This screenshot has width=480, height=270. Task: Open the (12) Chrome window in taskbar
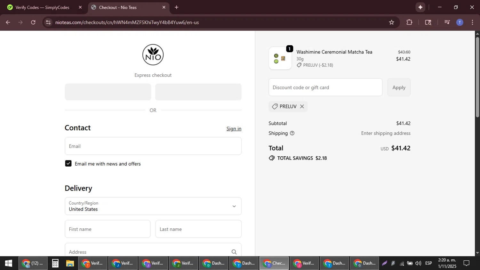(33, 263)
